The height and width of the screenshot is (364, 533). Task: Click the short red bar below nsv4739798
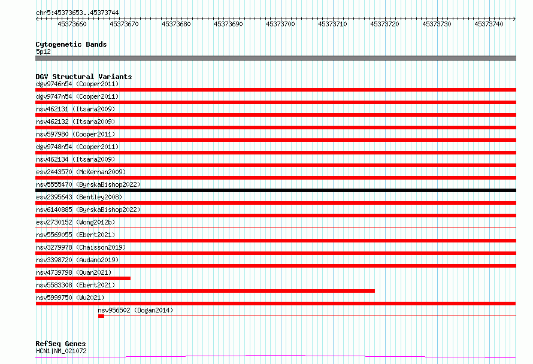coord(83,278)
